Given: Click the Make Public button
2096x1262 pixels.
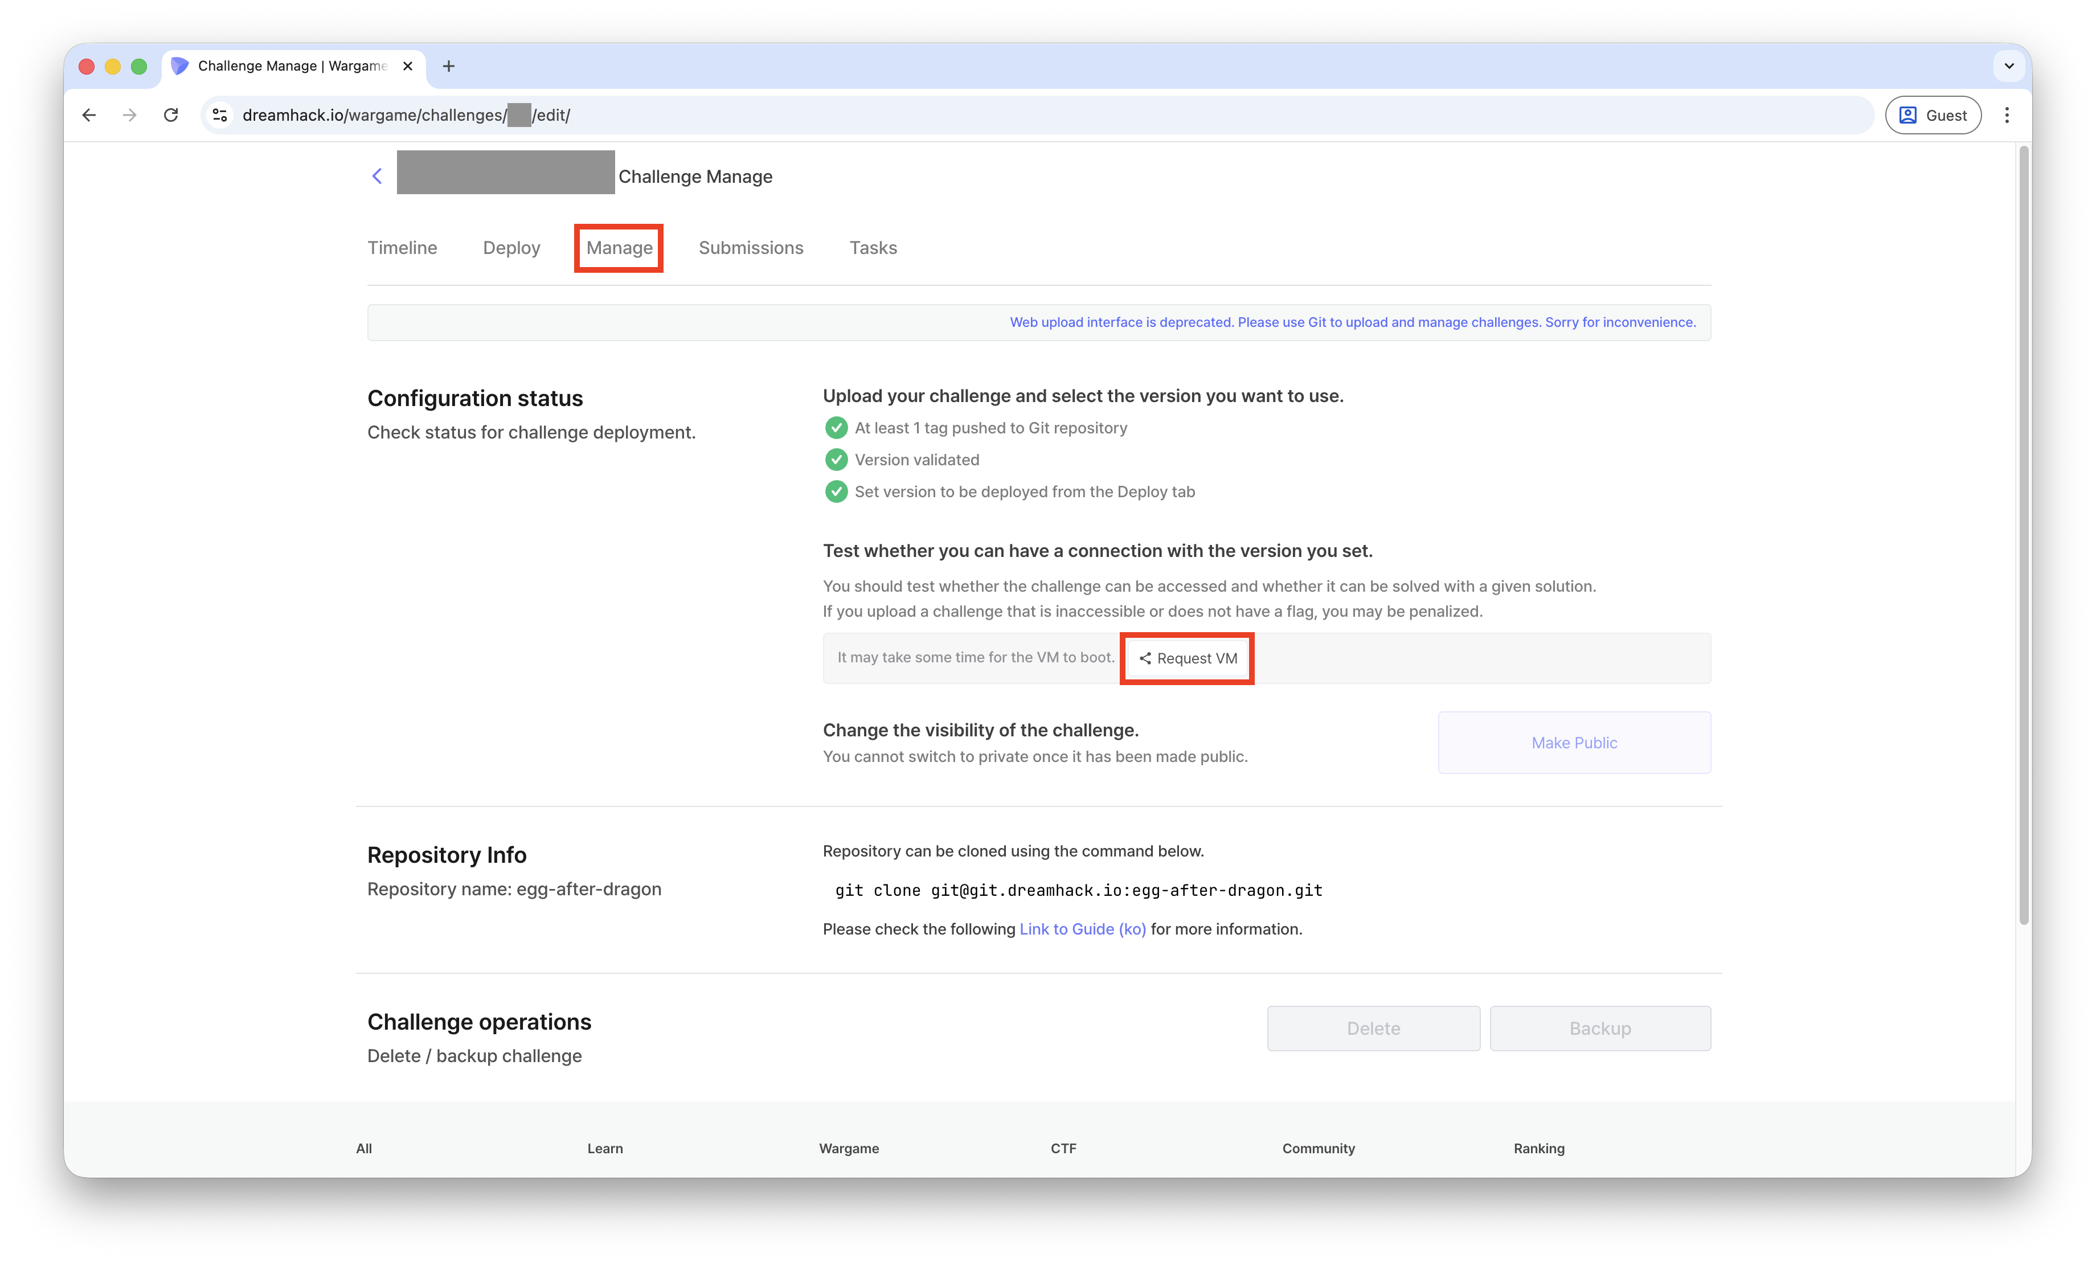Looking at the screenshot, I should click(x=1574, y=743).
